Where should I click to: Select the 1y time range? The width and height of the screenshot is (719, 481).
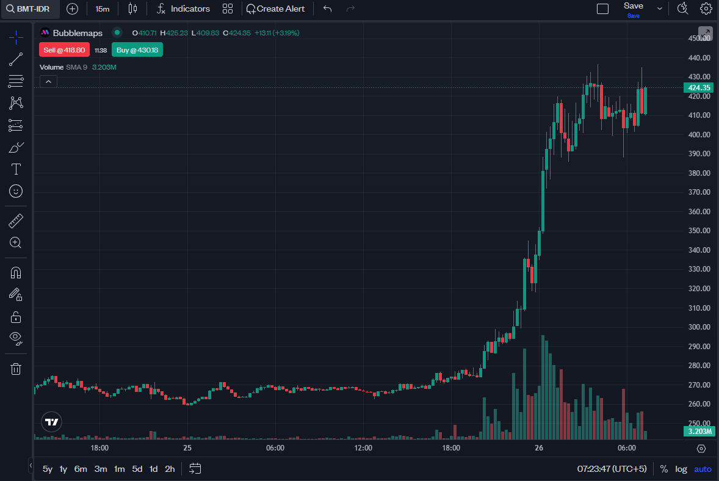[x=63, y=469]
